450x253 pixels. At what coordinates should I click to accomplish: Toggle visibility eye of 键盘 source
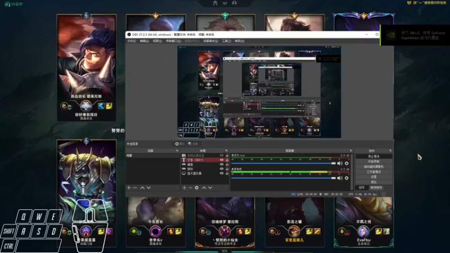222,164
